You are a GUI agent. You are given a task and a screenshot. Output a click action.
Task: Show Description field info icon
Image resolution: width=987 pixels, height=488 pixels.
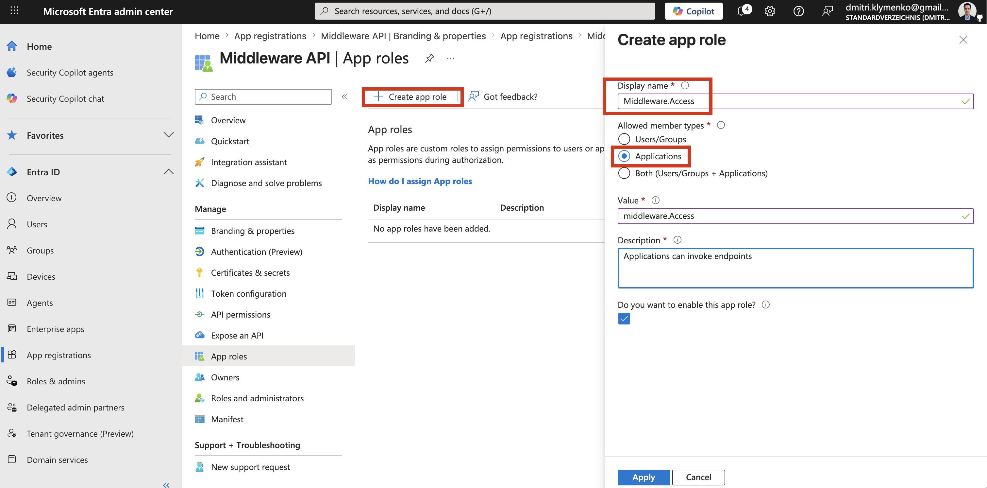pyautogui.click(x=678, y=240)
